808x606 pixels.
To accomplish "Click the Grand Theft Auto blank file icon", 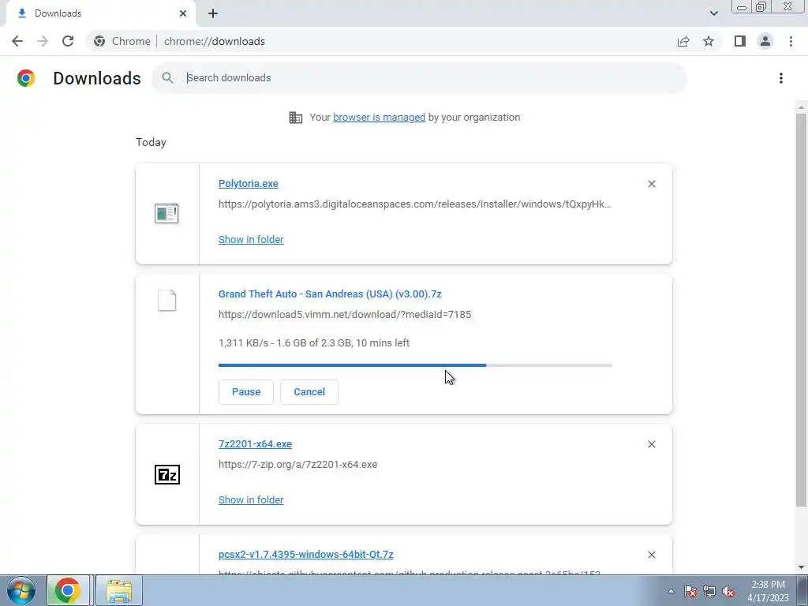I will point(167,300).
